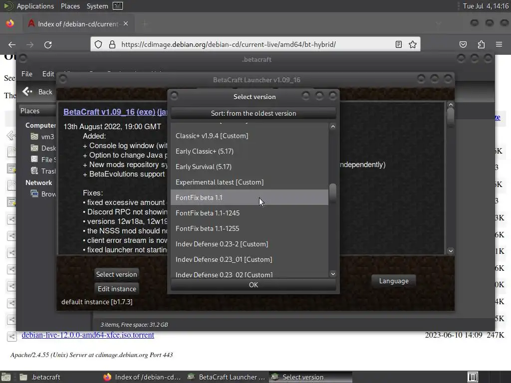Click the Select version button in launcher
This screenshot has width=511, height=383.
(116, 274)
